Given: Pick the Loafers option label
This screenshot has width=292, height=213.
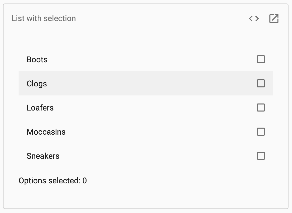Looking at the screenshot, I should click(40, 108).
